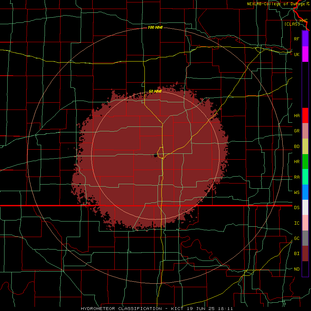
Task: Click the white DS legend swatch
Action: tap(305, 207)
